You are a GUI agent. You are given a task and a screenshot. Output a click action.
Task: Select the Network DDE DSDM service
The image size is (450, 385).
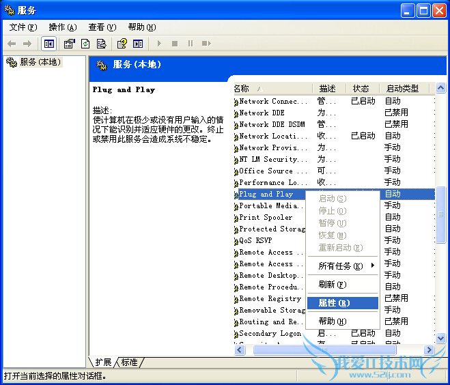335,124
